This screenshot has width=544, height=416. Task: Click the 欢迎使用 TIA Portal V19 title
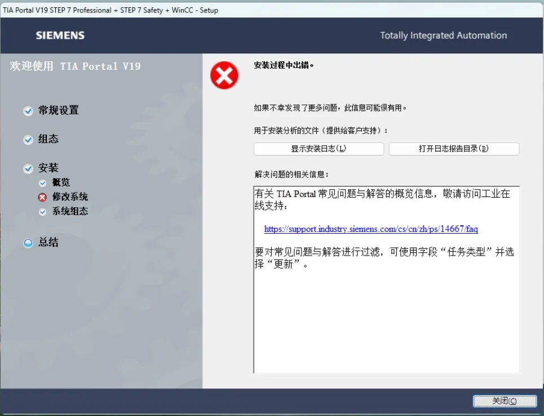click(76, 66)
